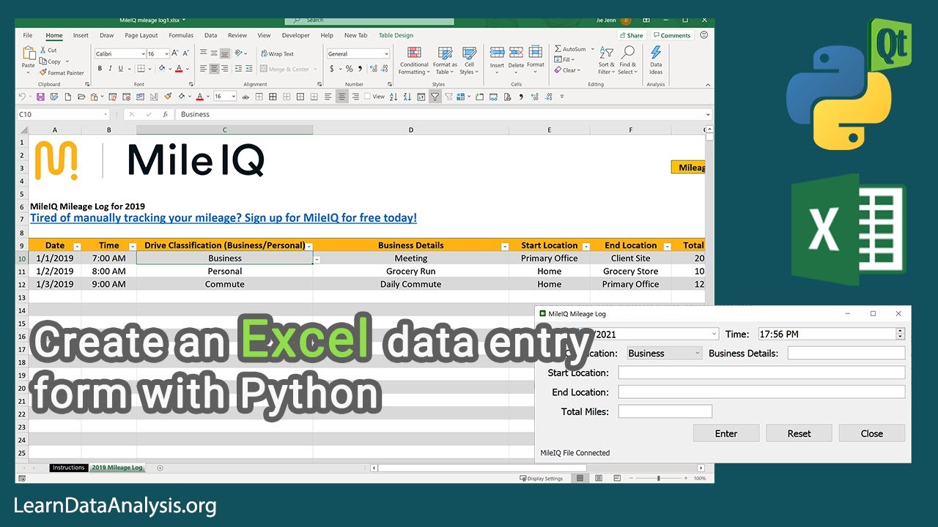Click the Filter funnel icon in quick toolbar
The image size is (938, 527).
(x=435, y=97)
